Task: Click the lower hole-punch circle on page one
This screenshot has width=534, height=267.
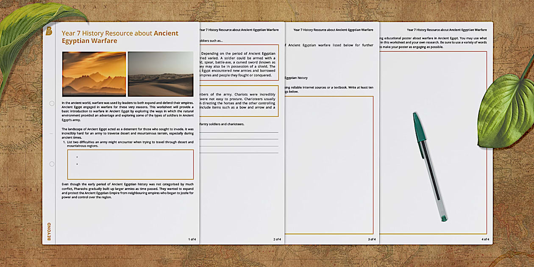Action: tap(52, 163)
